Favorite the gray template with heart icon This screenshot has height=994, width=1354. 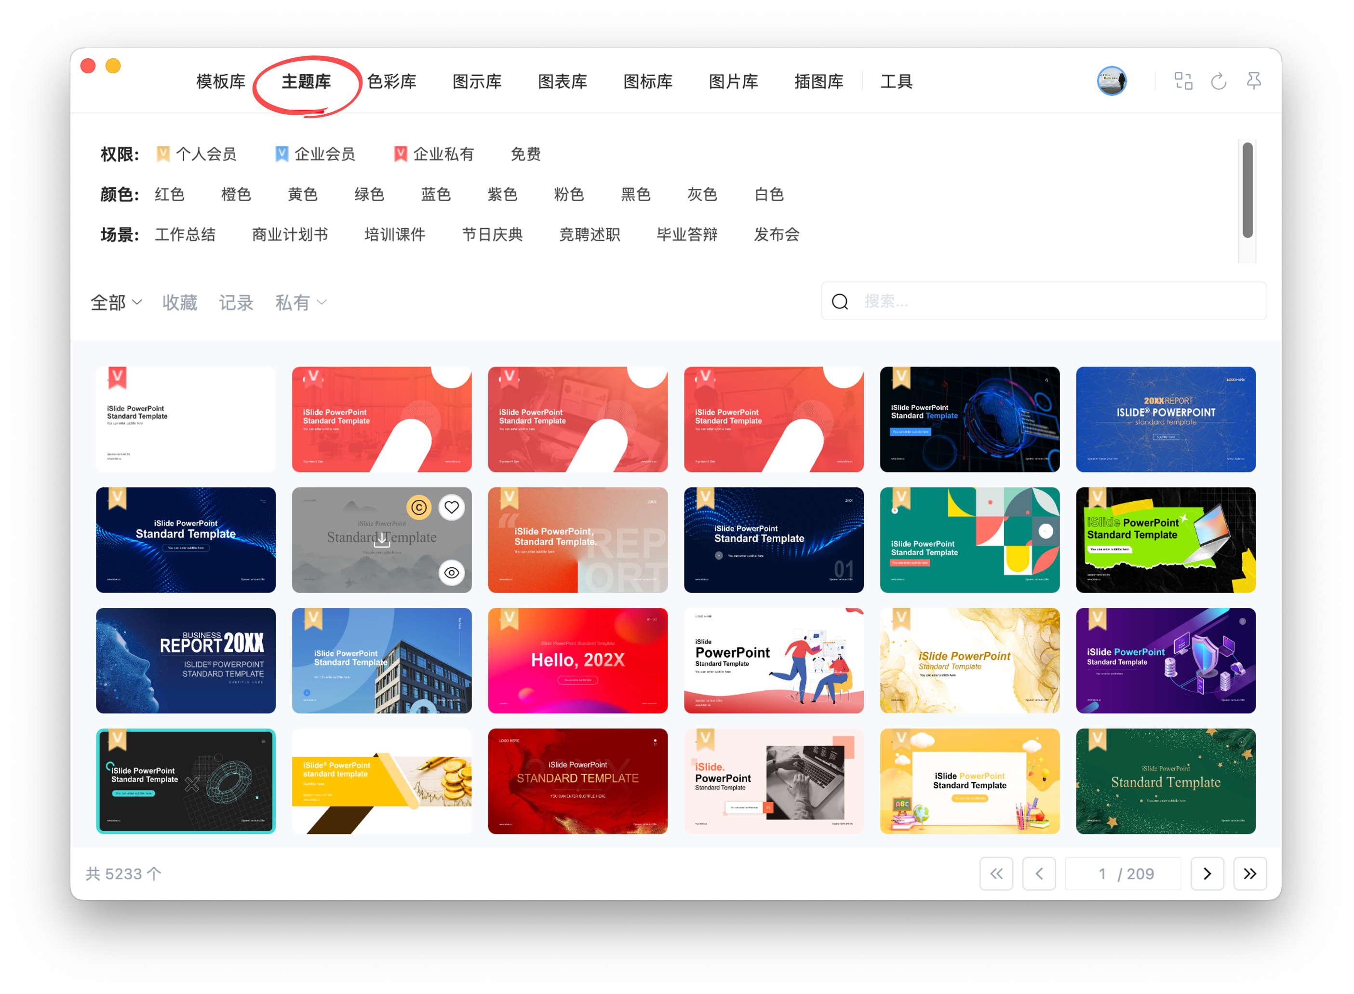tap(452, 508)
